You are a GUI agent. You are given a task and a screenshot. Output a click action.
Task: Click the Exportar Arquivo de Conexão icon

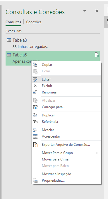click(x=35, y=145)
